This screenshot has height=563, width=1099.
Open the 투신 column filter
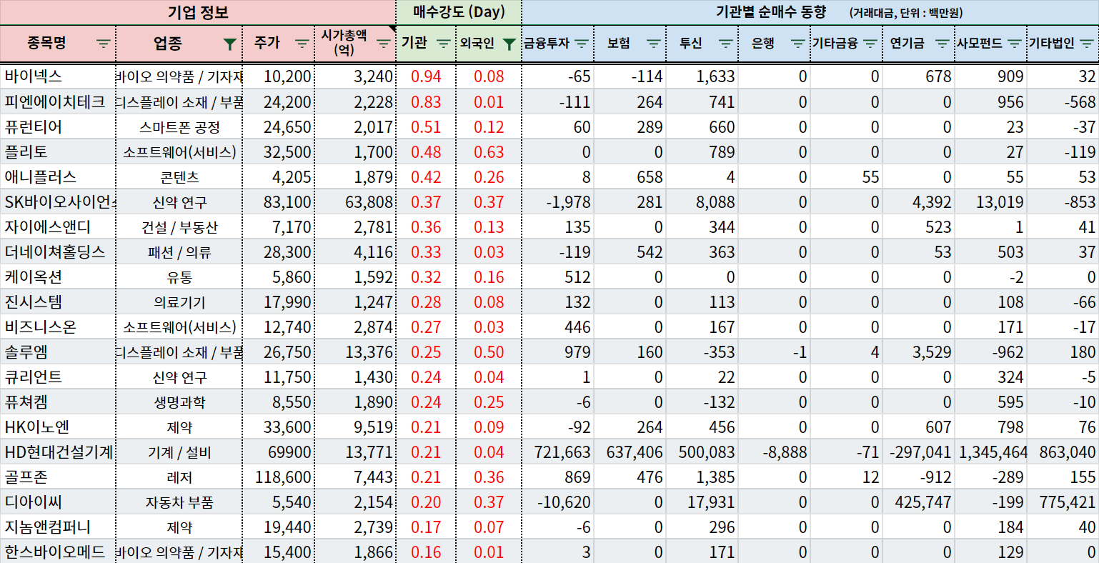point(726,44)
